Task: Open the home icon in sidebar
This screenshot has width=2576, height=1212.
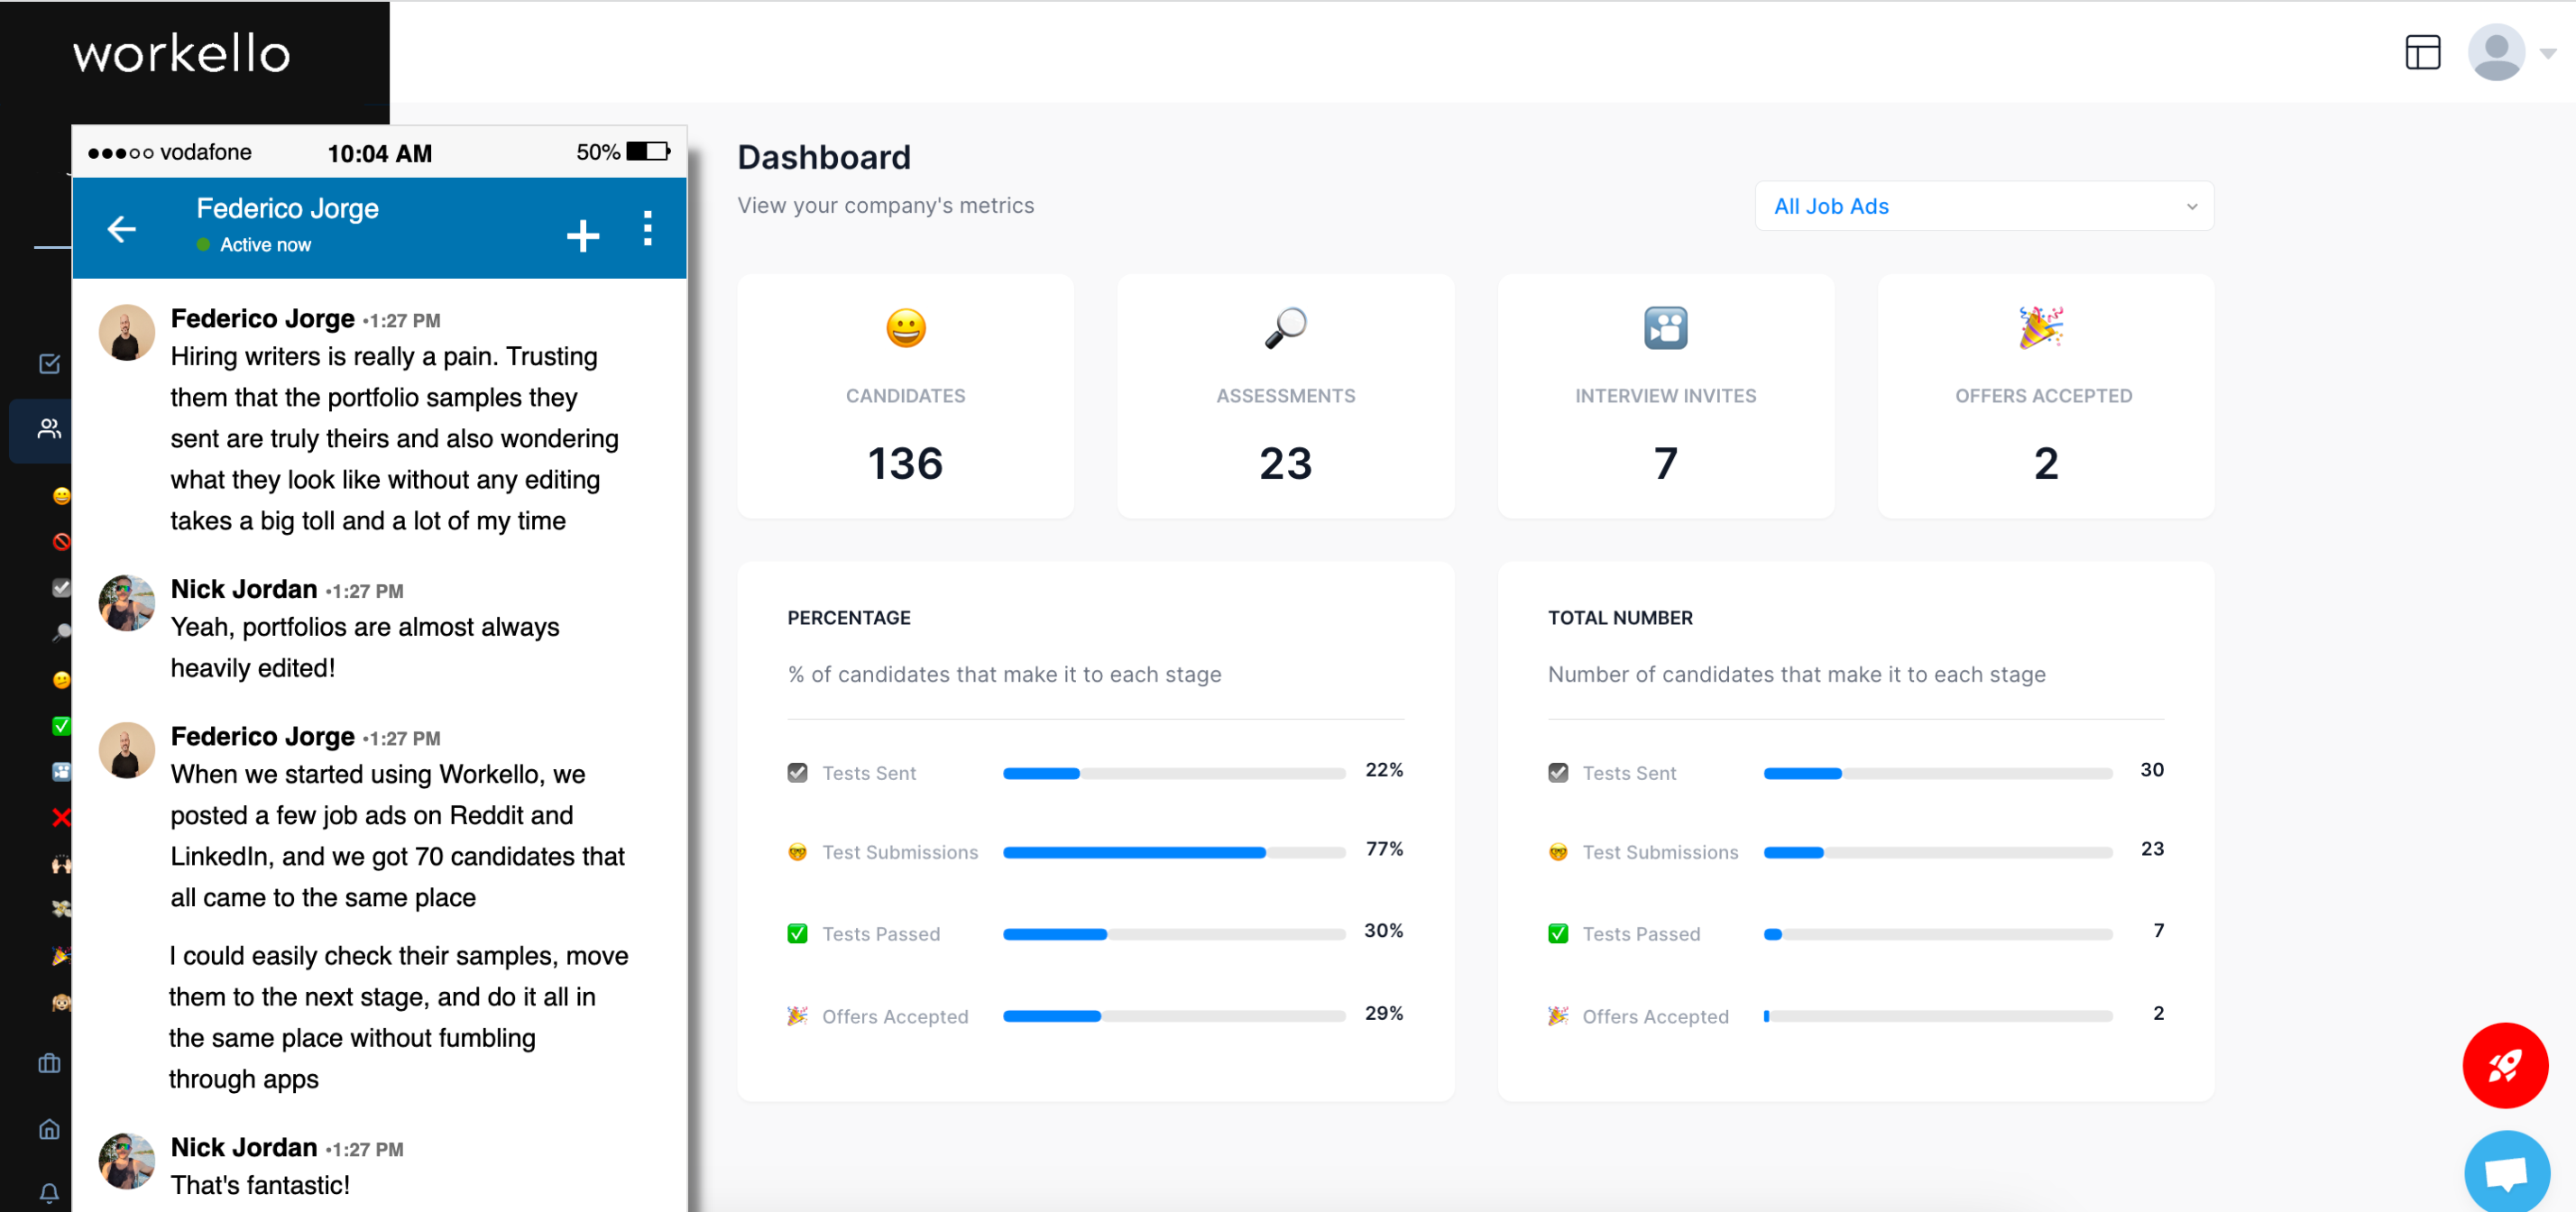Action: (x=49, y=1129)
